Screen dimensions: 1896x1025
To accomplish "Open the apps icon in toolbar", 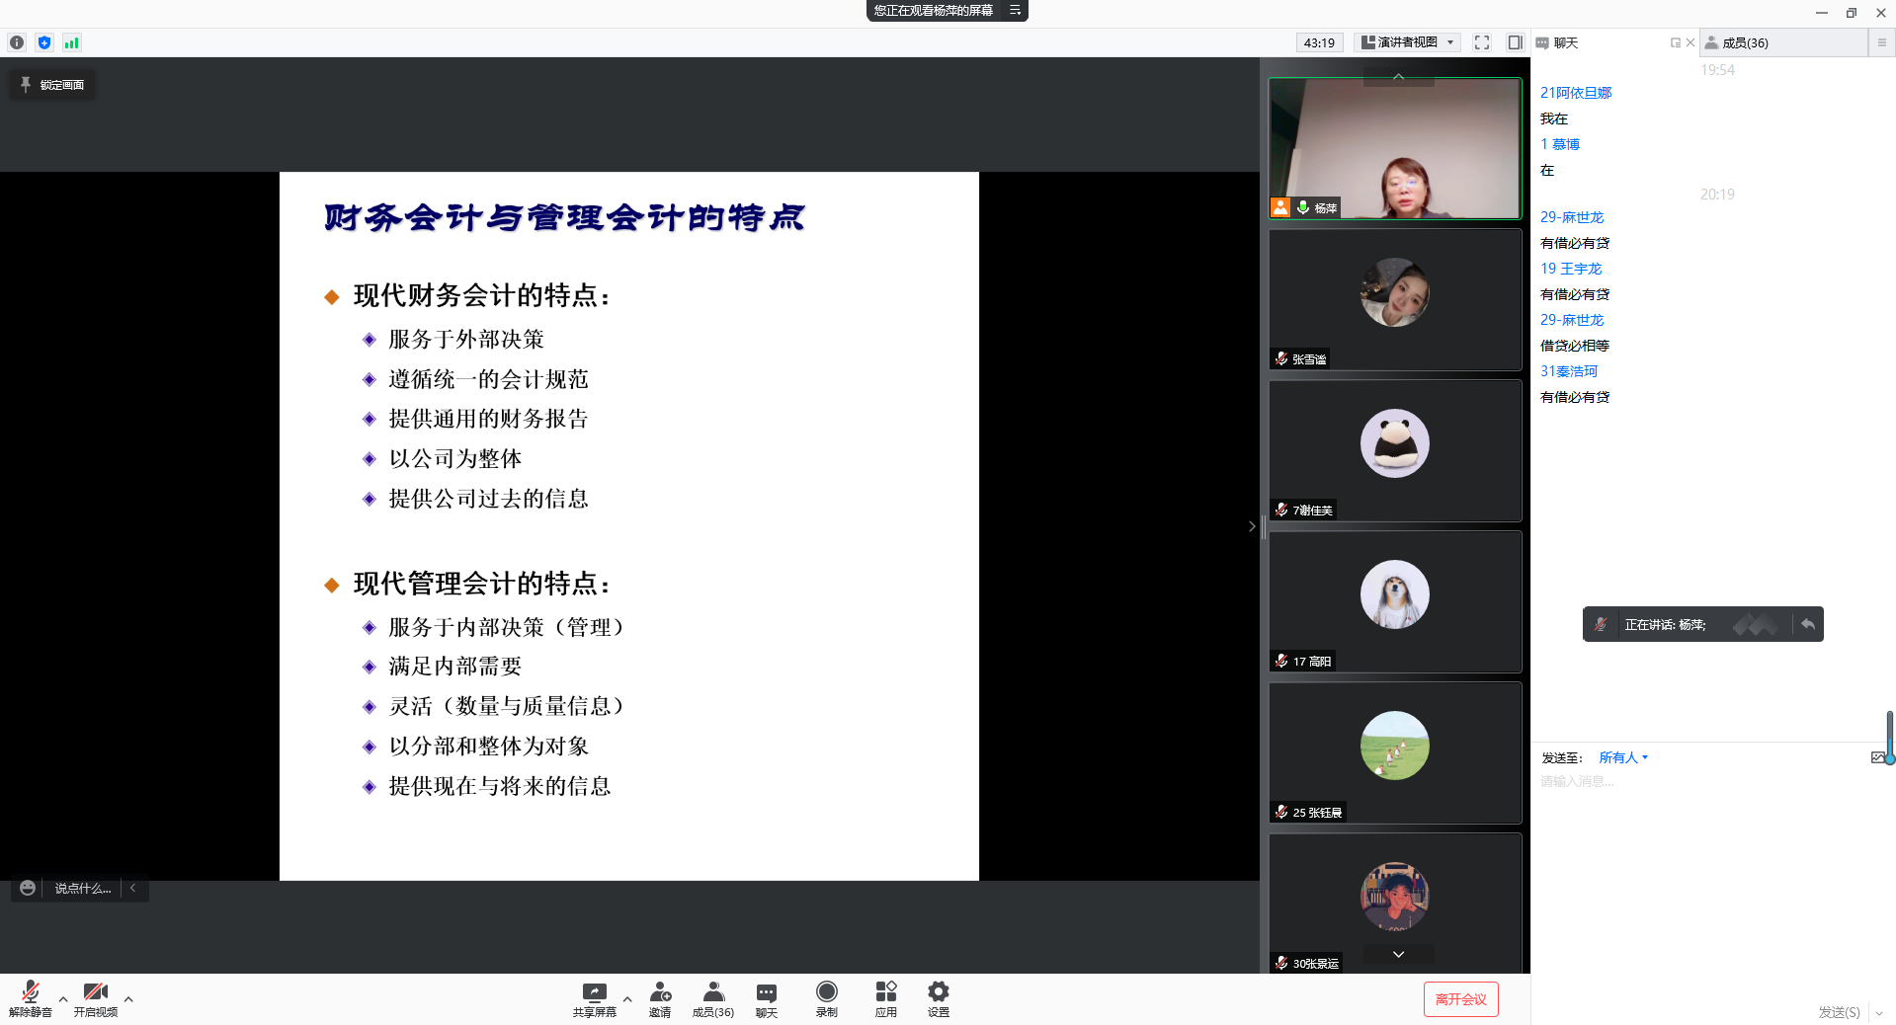I will (x=885, y=993).
